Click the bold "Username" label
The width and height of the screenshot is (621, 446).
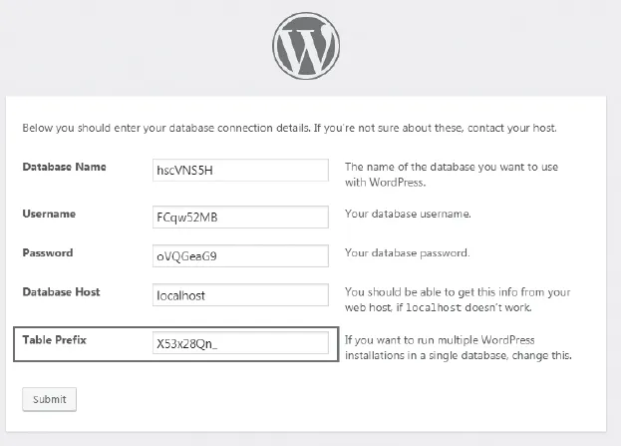click(50, 214)
